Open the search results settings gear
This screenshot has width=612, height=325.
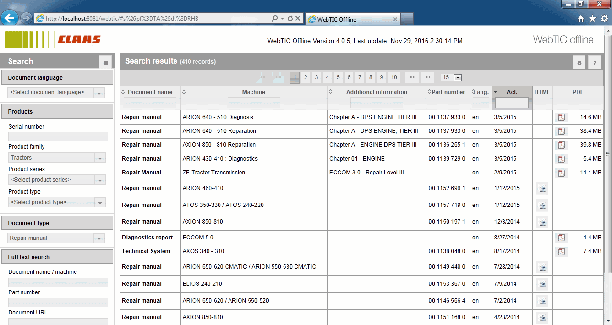579,62
